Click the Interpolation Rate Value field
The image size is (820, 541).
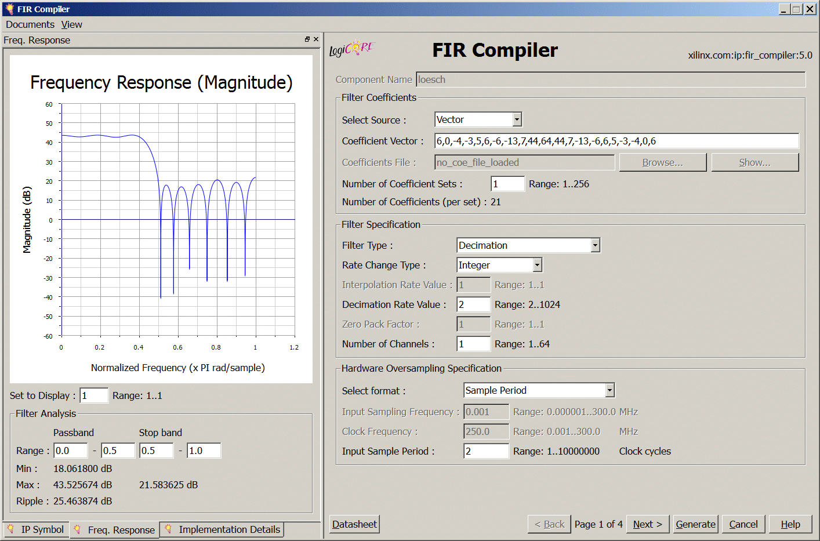coord(473,285)
